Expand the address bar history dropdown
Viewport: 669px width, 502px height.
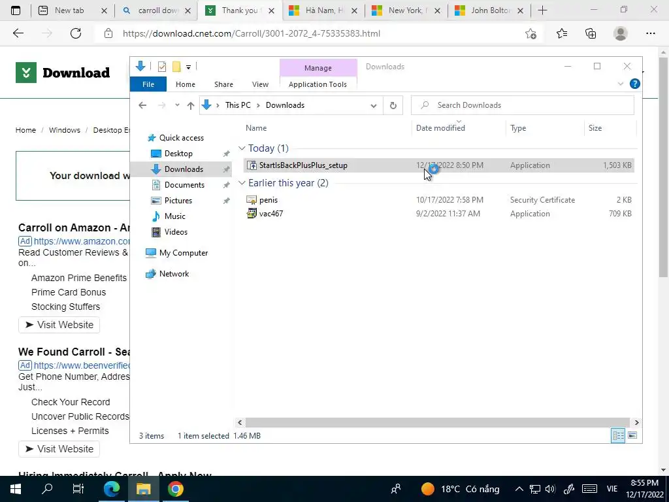point(373,105)
